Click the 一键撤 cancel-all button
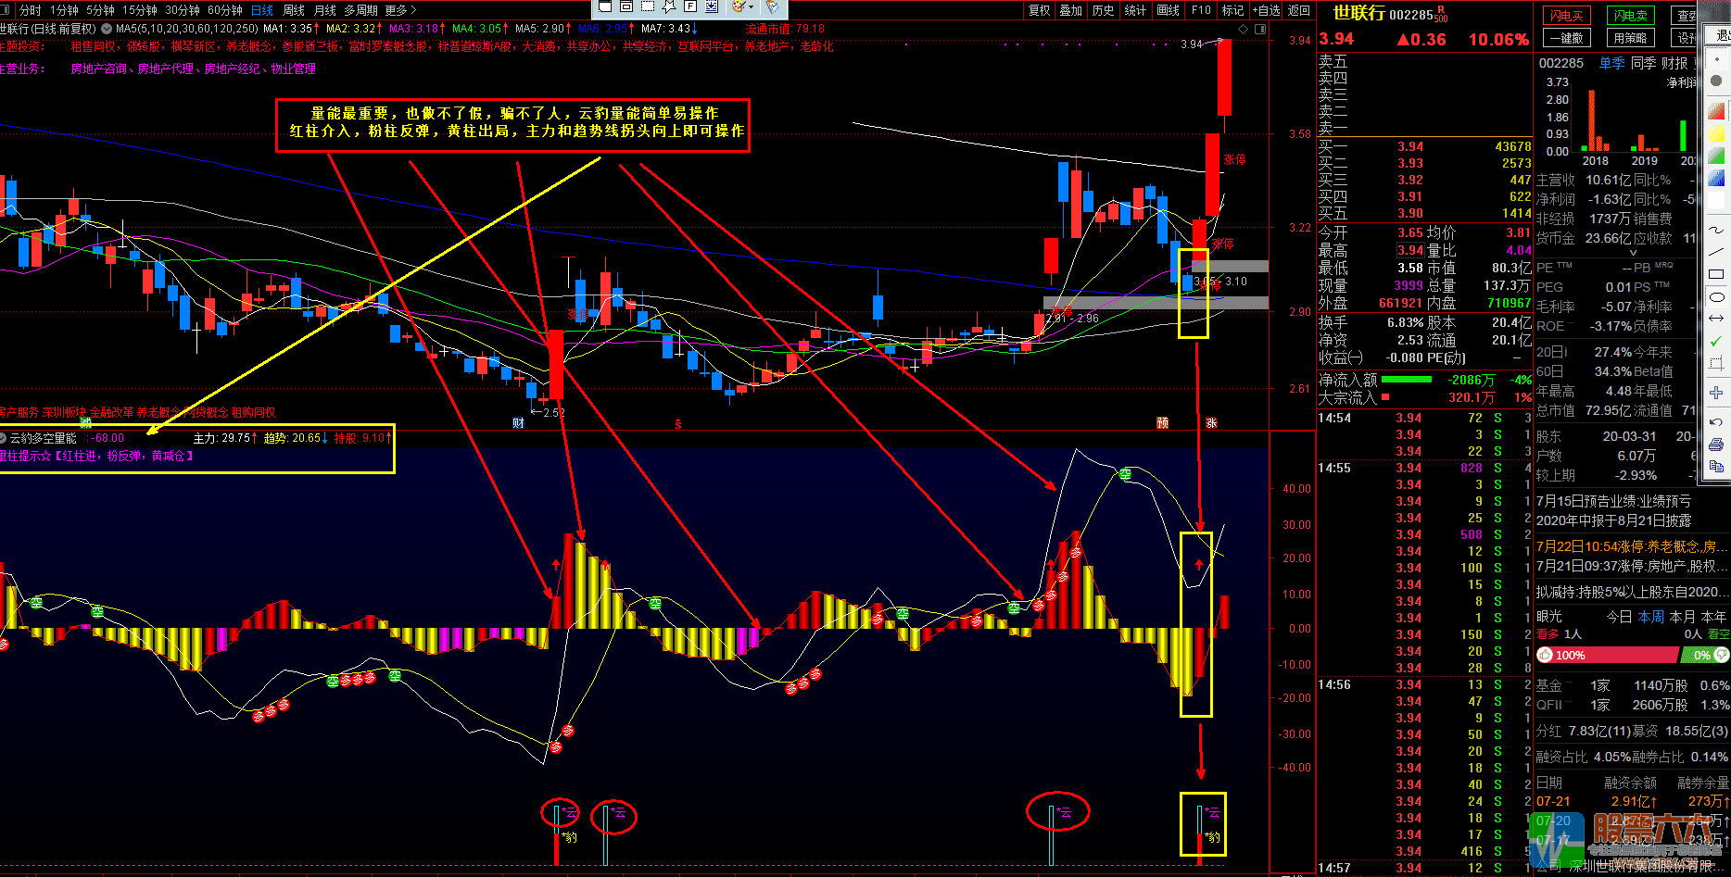The width and height of the screenshot is (1731, 877). (1566, 38)
